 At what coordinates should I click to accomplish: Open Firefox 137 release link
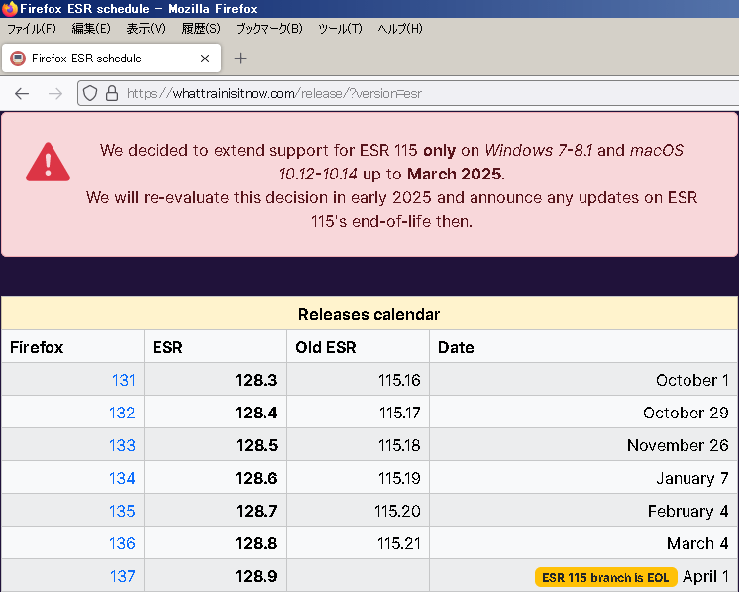(123, 576)
